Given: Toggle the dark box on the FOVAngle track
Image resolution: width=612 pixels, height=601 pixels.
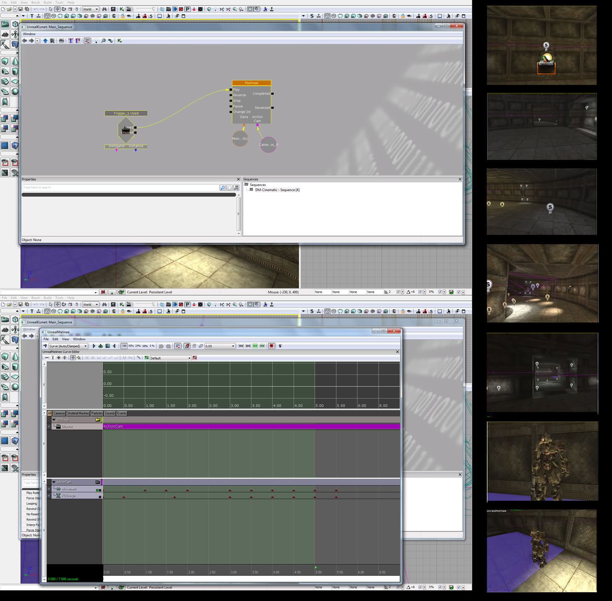Looking at the screenshot, I should 100,497.
